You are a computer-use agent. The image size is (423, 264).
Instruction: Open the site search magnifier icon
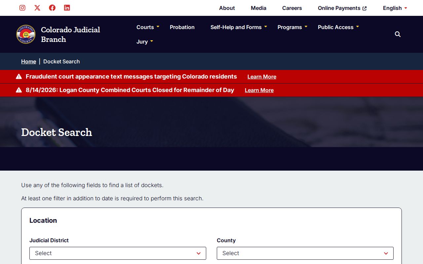coord(398,34)
